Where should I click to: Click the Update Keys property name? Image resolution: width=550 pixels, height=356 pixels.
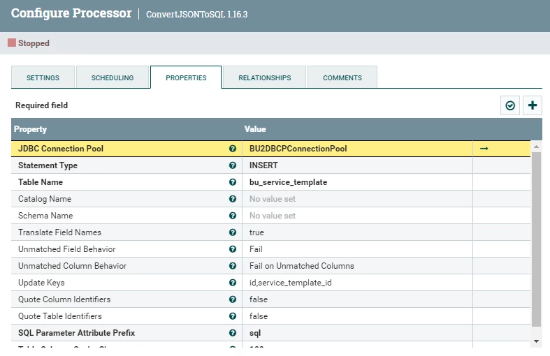[x=41, y=283]
